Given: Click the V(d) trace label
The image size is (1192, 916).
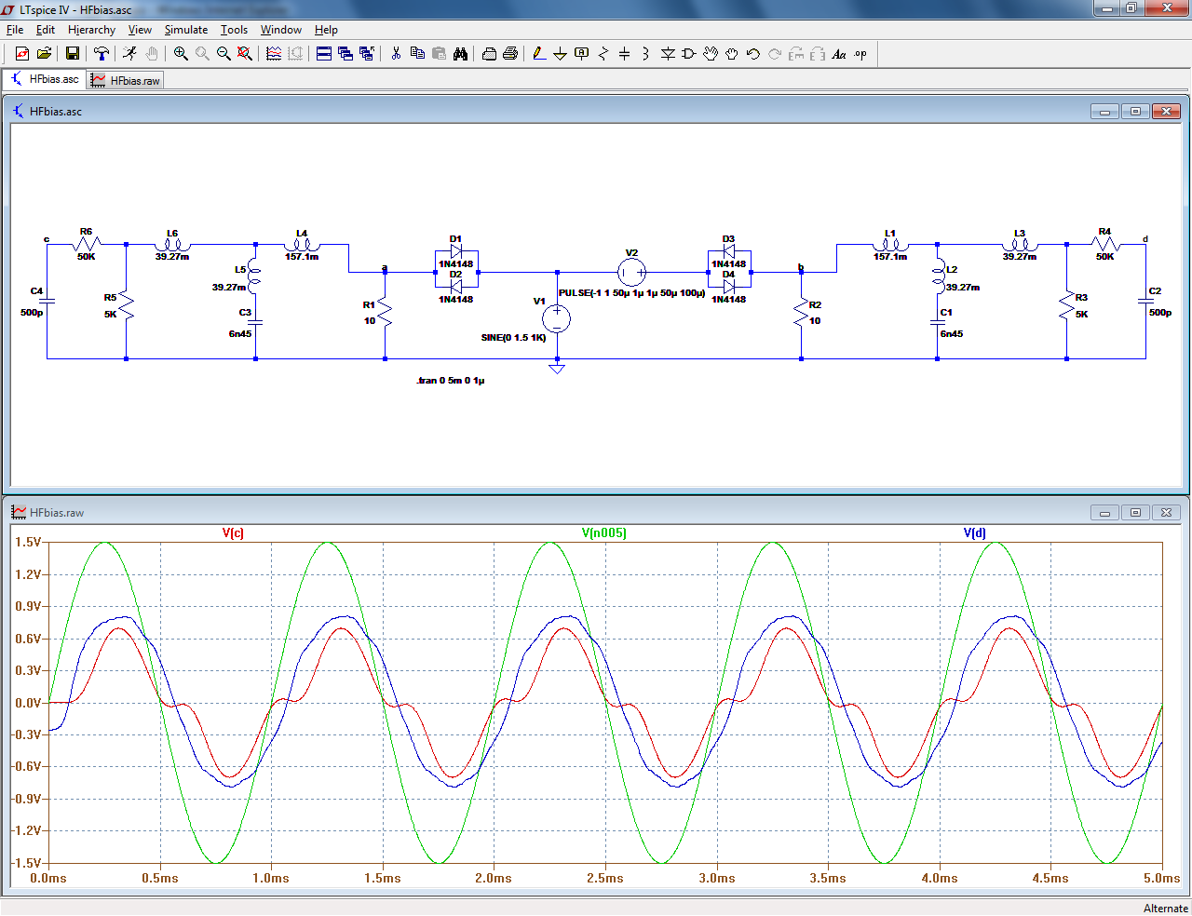Looking at the screenshot, I should click(975, 533).
